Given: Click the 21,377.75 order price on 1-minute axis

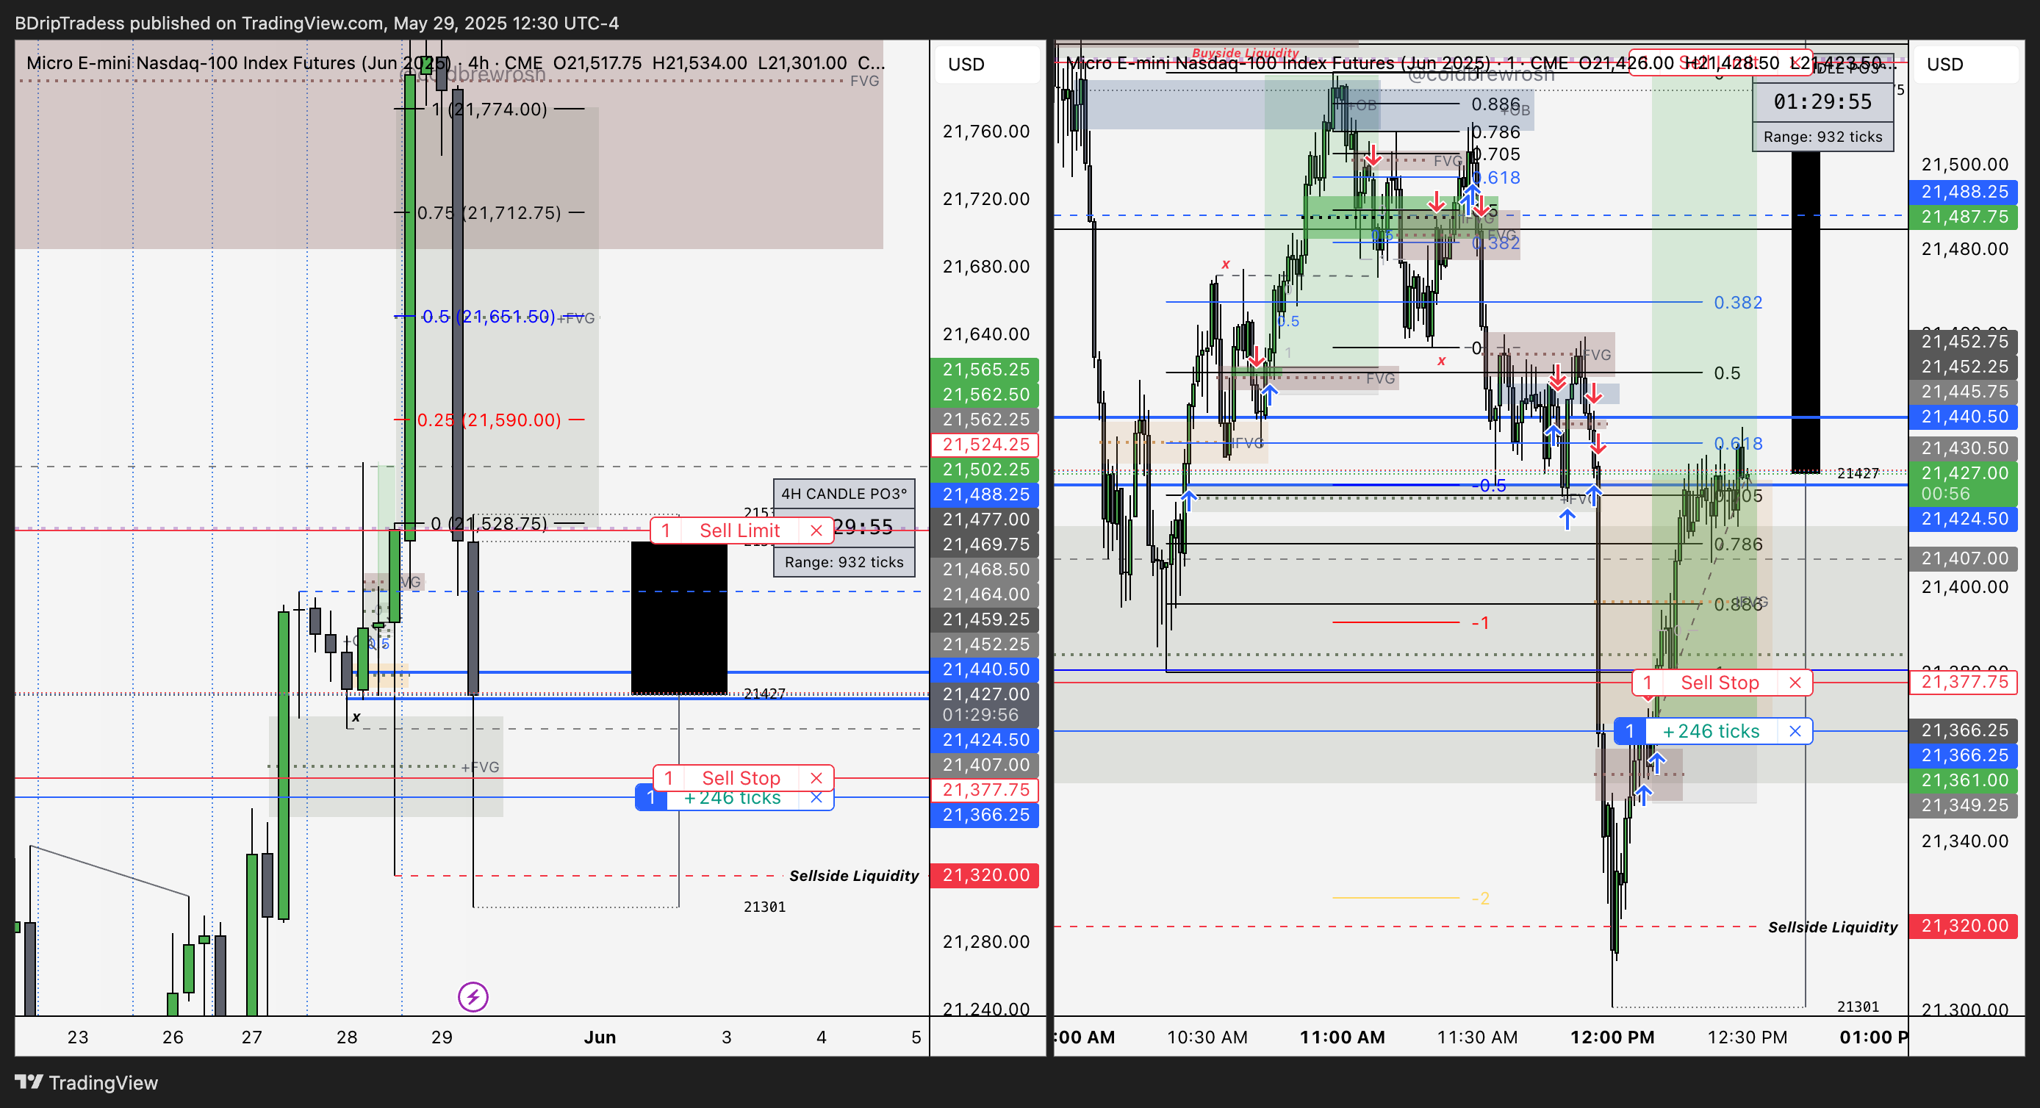Looking at the screenshot, I should click(1964, 682).
